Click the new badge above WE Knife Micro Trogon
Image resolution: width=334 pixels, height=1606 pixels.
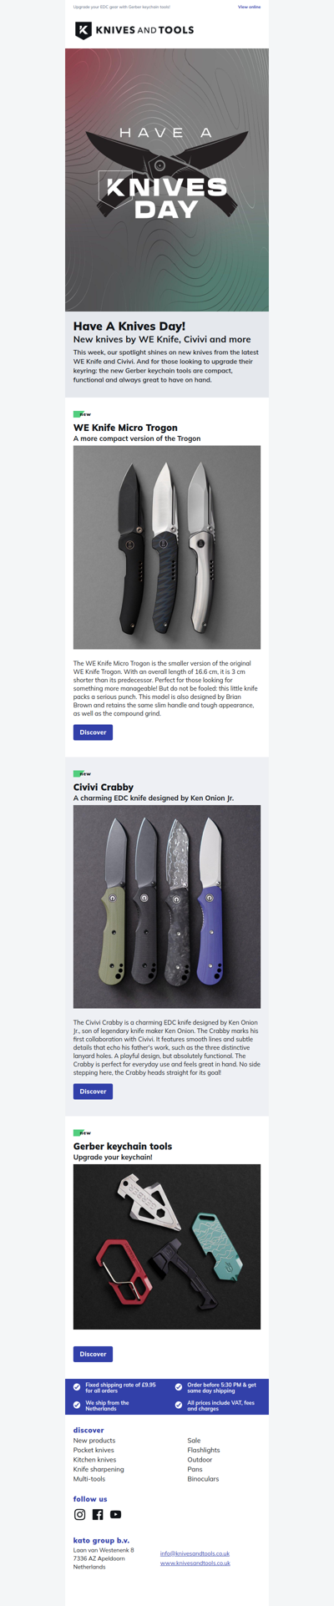(x=82, y=414)
